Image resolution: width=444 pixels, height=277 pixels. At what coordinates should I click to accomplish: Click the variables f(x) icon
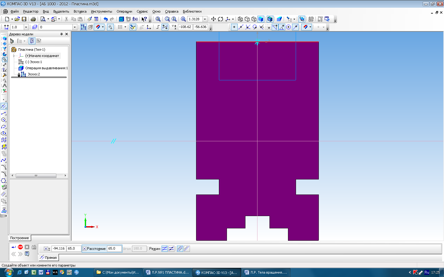tap(135, 19)
